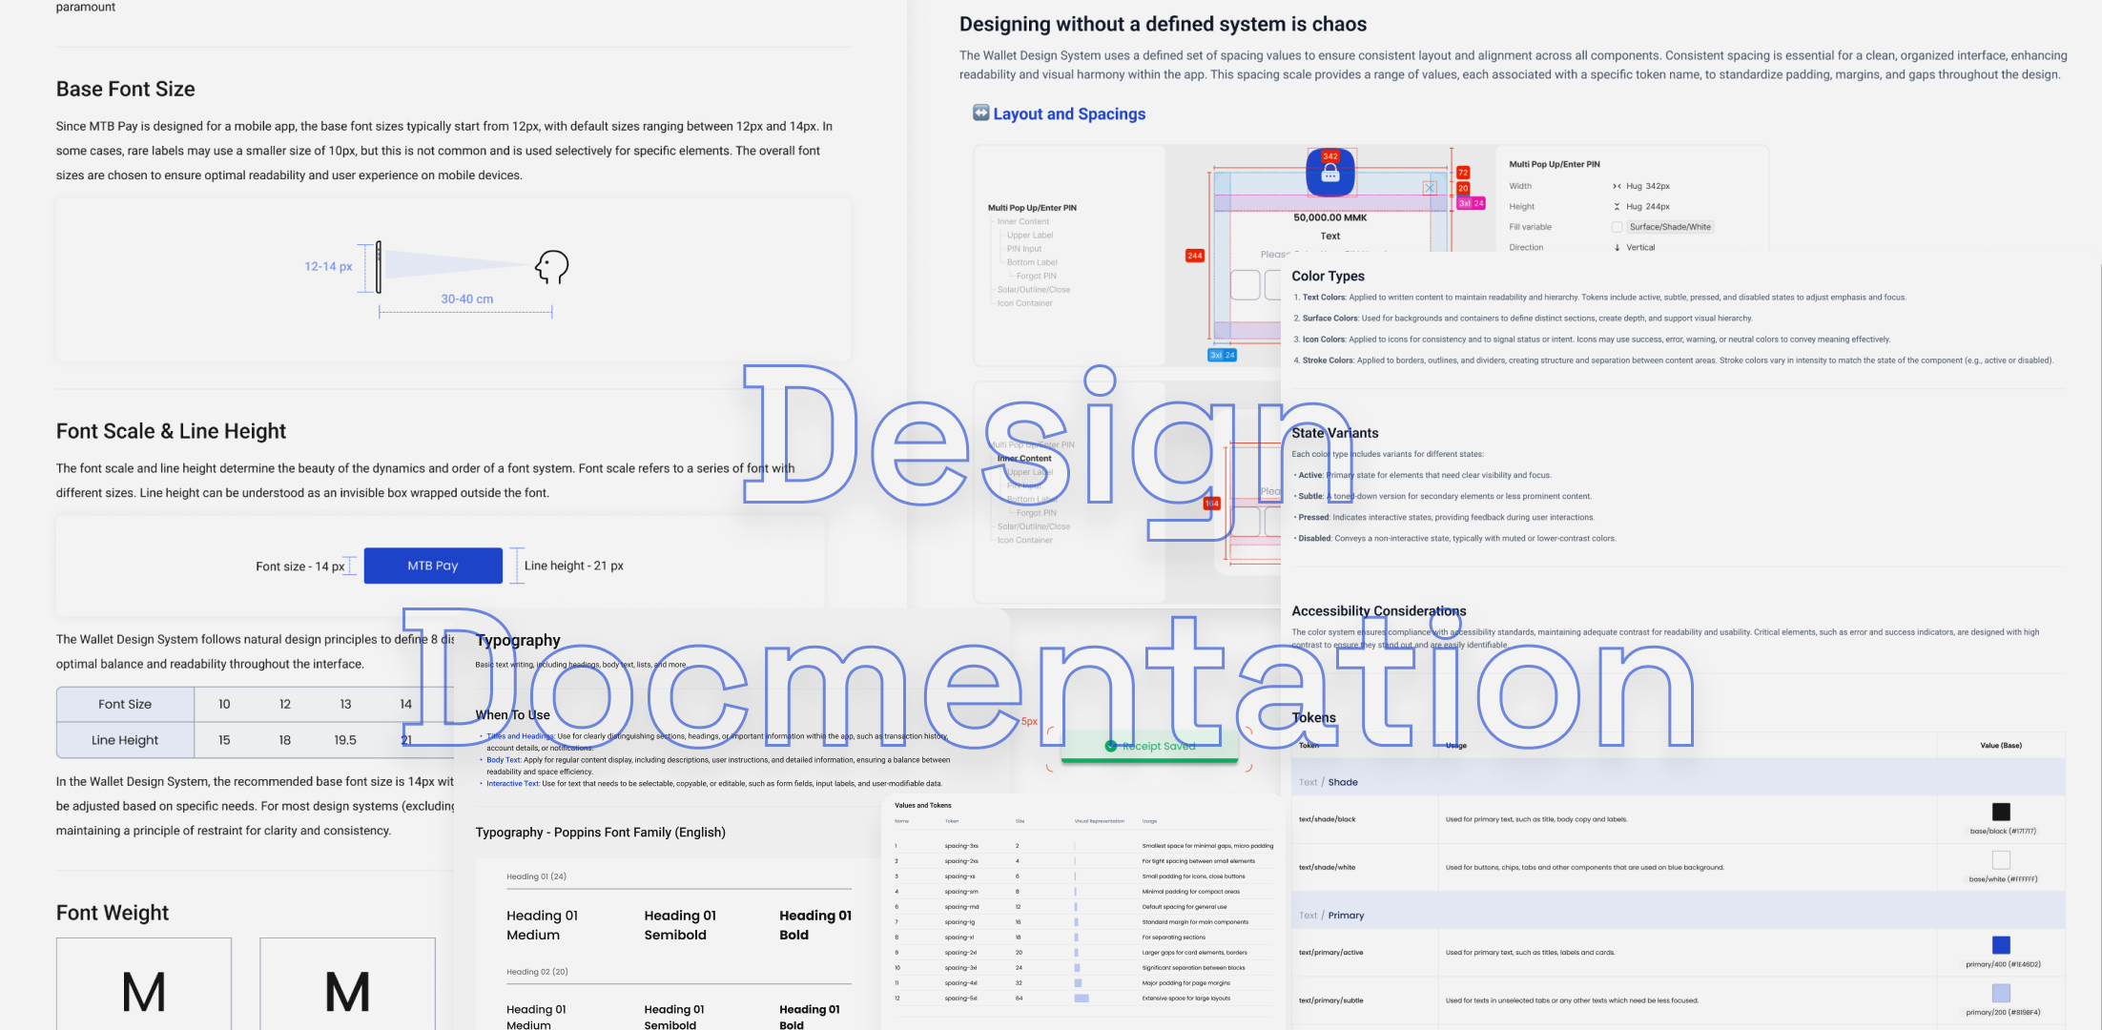
Task: Click the white fill swatch beside Surface/Shade/White
Action: [1617, 227]
